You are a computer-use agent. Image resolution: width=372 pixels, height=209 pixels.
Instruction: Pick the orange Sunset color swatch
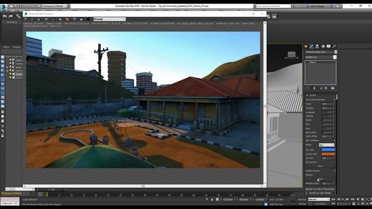[328, 154]
